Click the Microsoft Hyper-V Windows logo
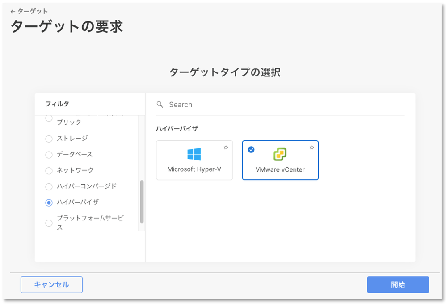The image size is (446, 304). [x=194, y=154]
